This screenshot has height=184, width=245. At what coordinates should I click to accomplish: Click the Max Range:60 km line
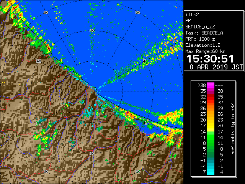205,51
